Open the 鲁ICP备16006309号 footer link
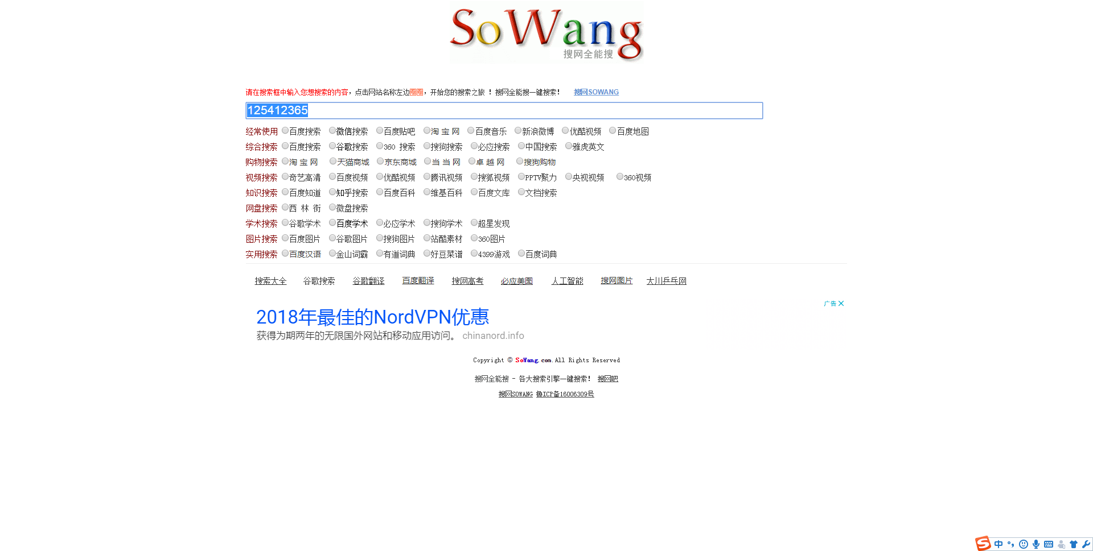 (565, 394)
